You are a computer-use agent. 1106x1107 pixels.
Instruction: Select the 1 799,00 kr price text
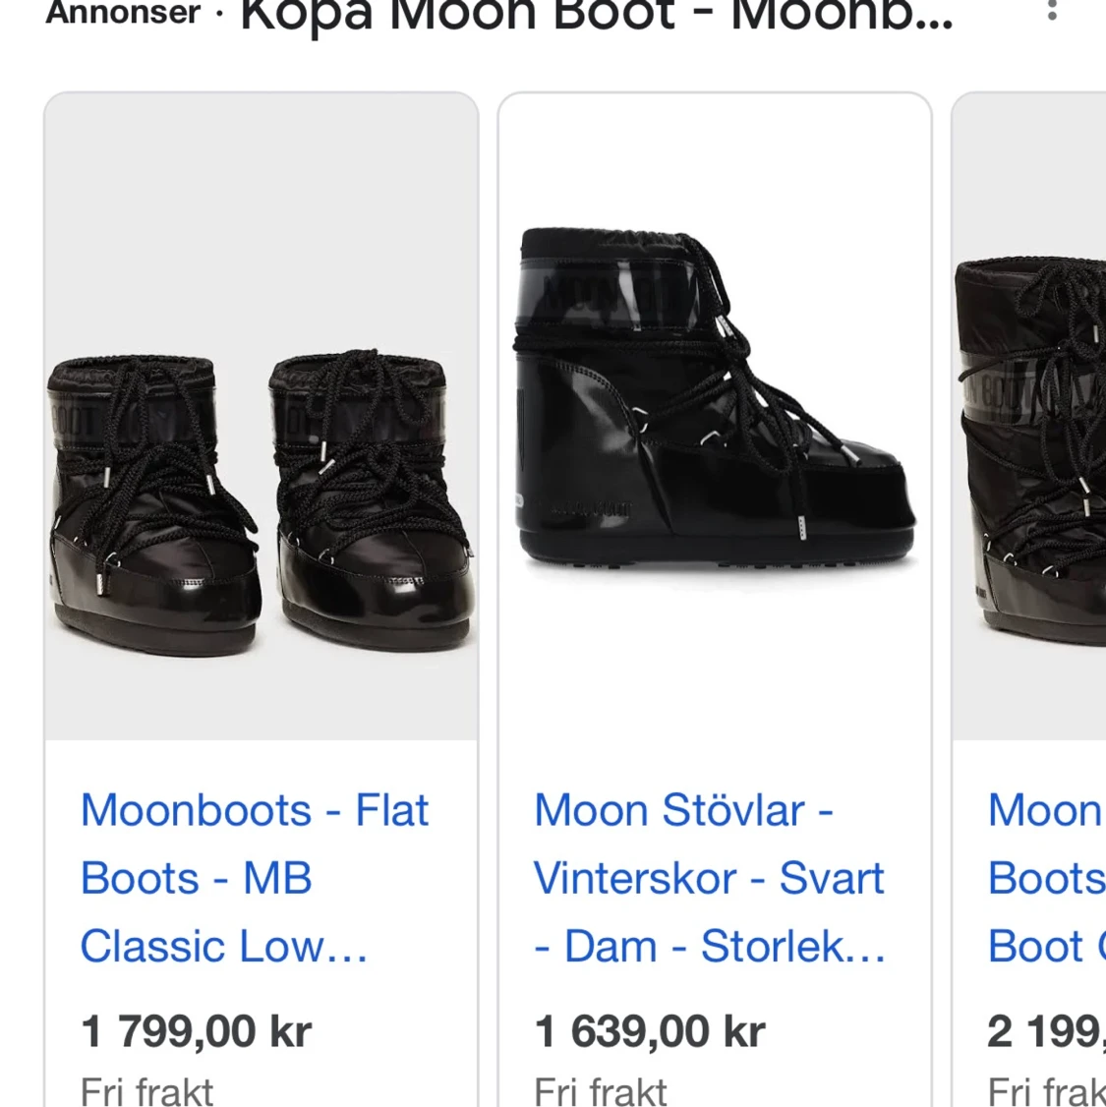(196, 1030)
